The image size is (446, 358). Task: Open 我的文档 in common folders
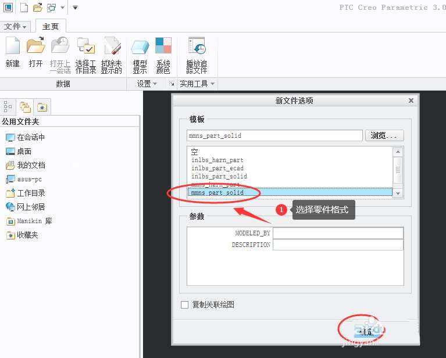(x=26, y=165)
